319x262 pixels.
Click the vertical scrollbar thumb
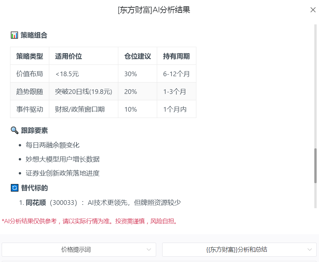pyautogui.click(x=315, y=166)
